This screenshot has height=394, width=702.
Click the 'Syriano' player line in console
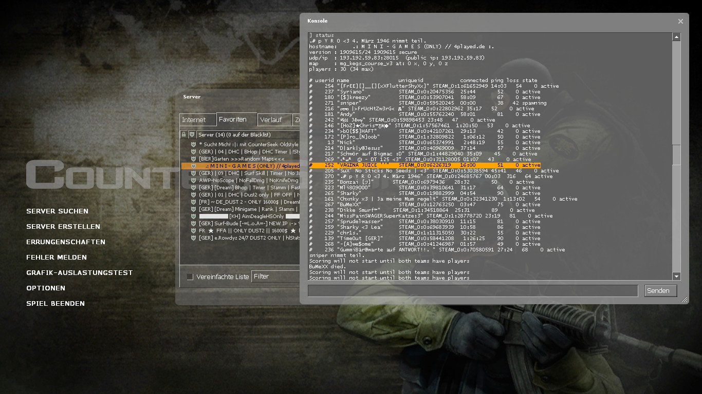[424, 92]
